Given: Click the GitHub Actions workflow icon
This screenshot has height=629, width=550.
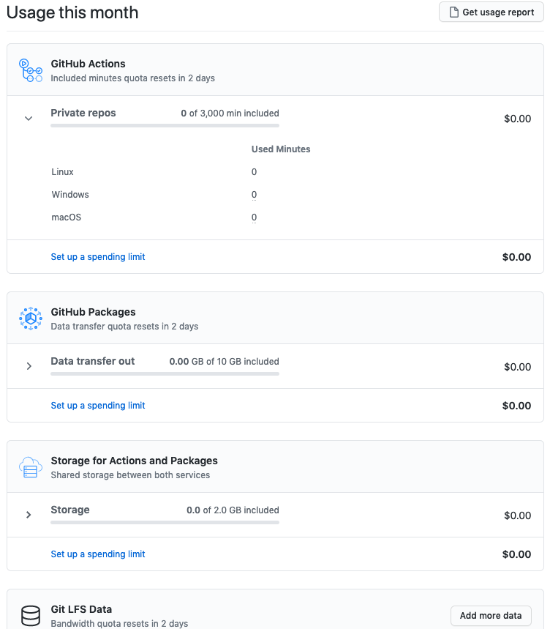Looking at the screenshot, I should [x=31, y=70].
